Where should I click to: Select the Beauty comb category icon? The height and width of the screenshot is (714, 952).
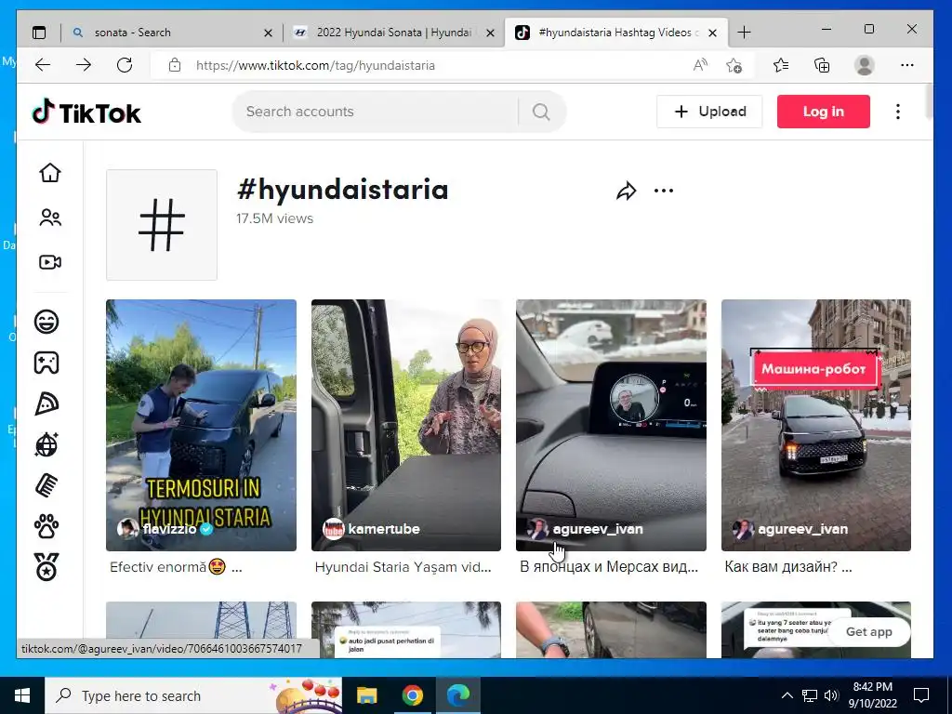tap(46, 485)
